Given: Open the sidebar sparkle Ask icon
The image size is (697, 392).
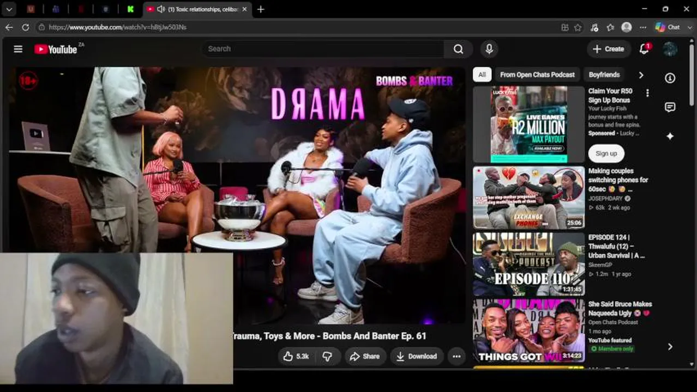Looking at the screenshot, I should pos(670,136).
